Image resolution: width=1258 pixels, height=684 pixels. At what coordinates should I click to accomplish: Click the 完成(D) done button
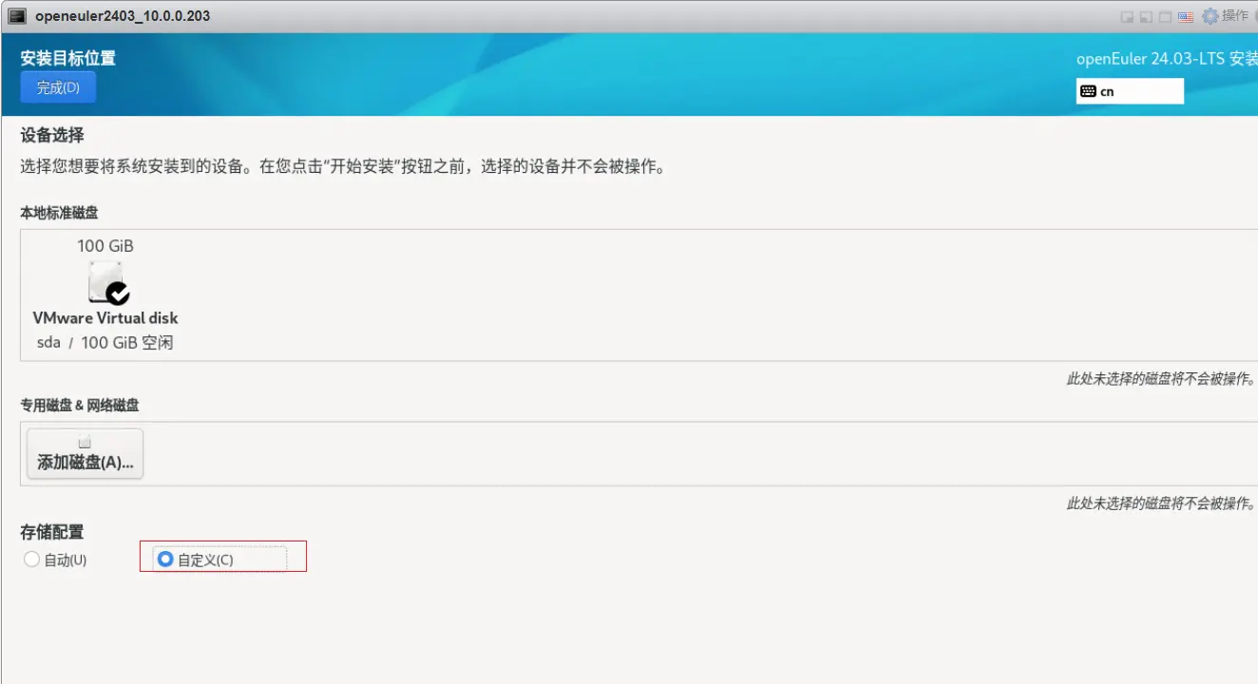pos(58,87)
